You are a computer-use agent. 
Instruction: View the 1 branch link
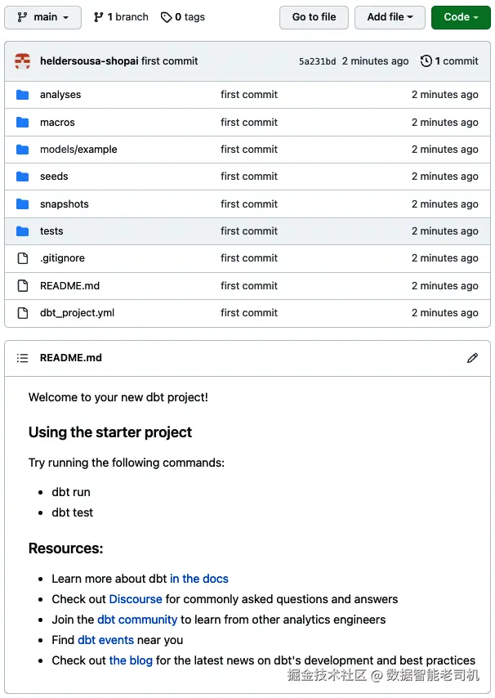[x=121, y=17]
